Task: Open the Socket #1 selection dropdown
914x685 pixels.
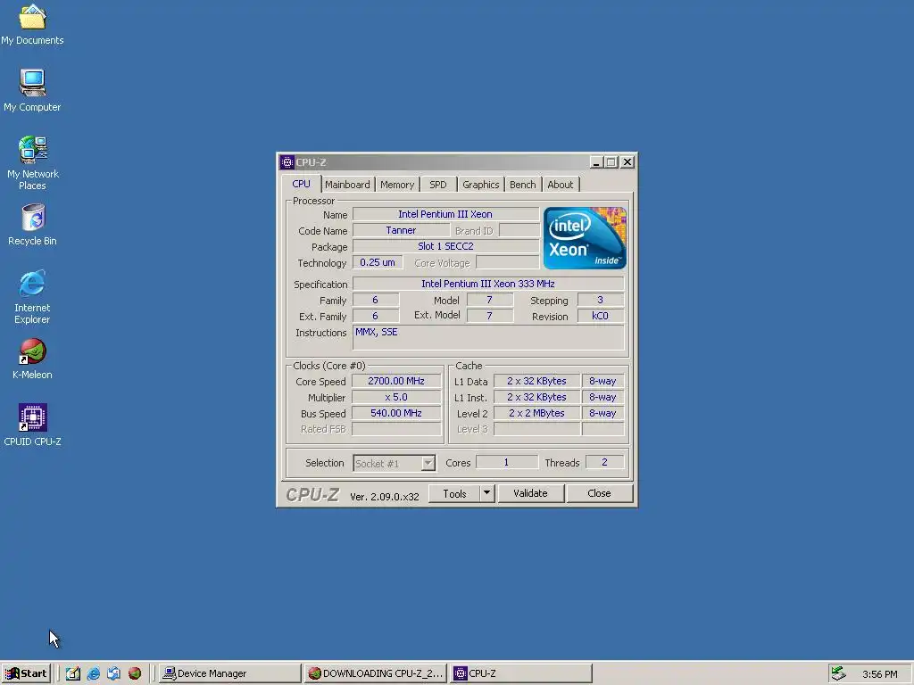Action: pos(394,463)
